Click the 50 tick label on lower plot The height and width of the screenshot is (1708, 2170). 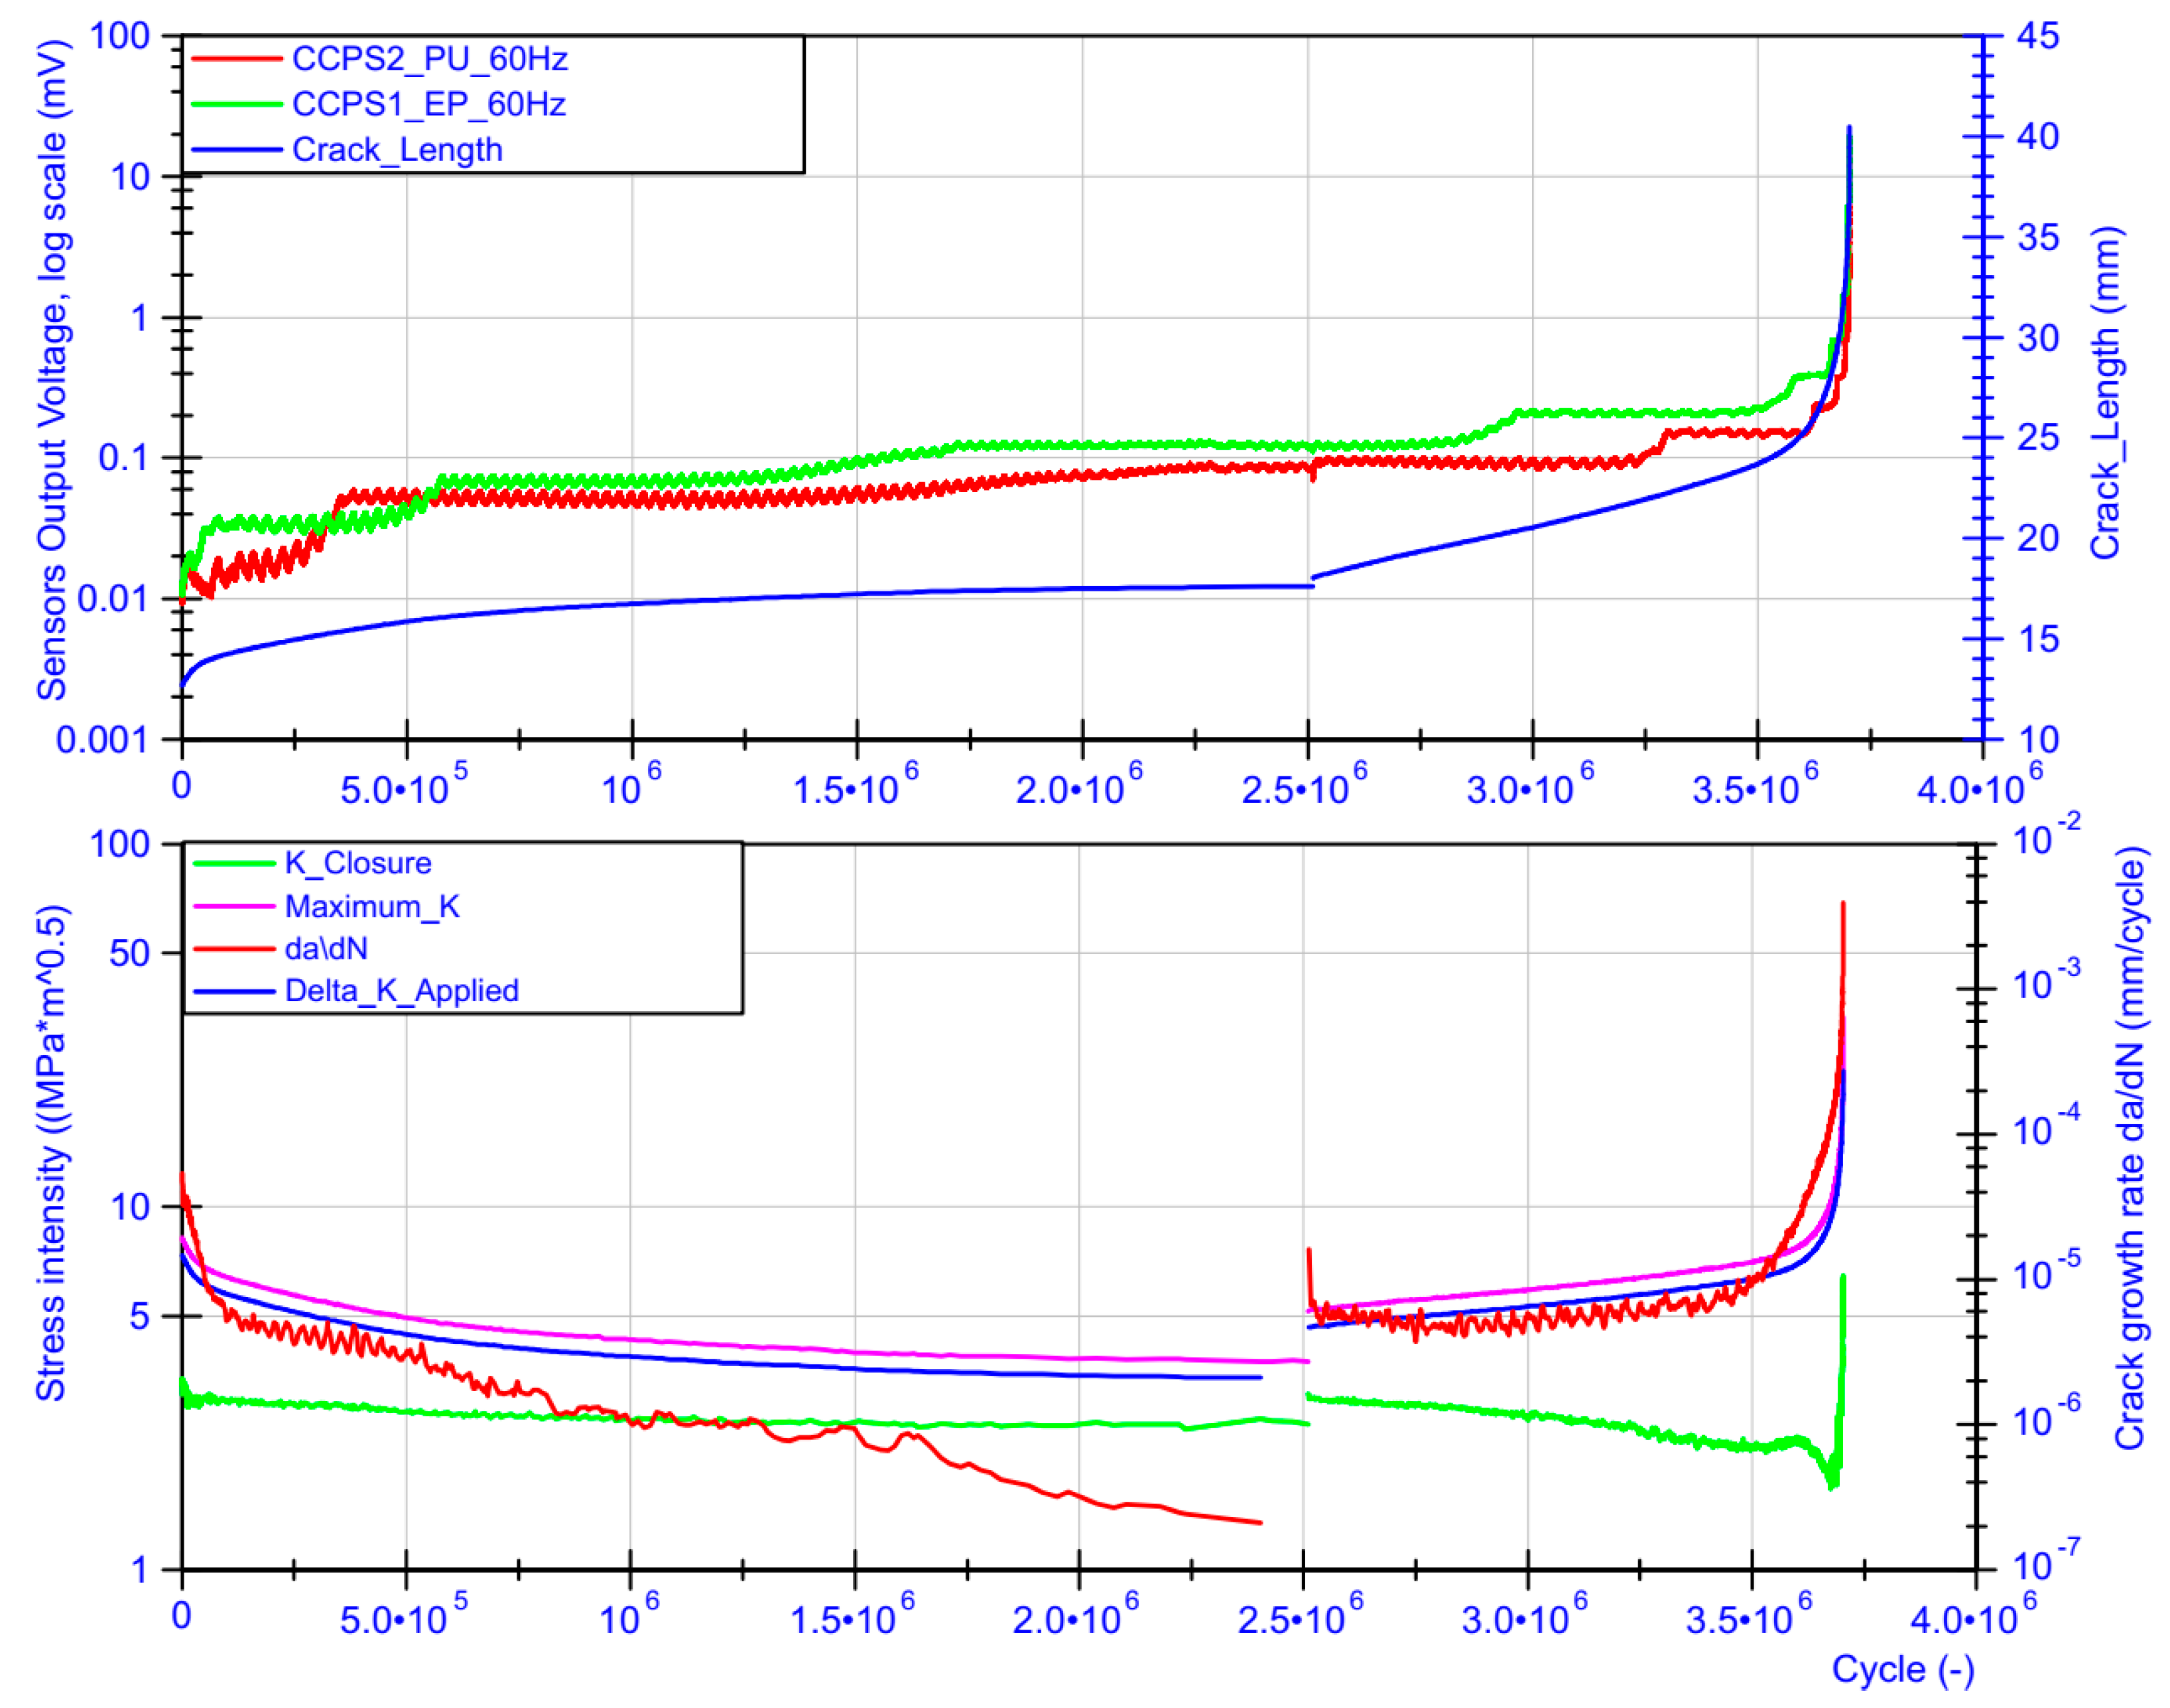pos(130,954)
